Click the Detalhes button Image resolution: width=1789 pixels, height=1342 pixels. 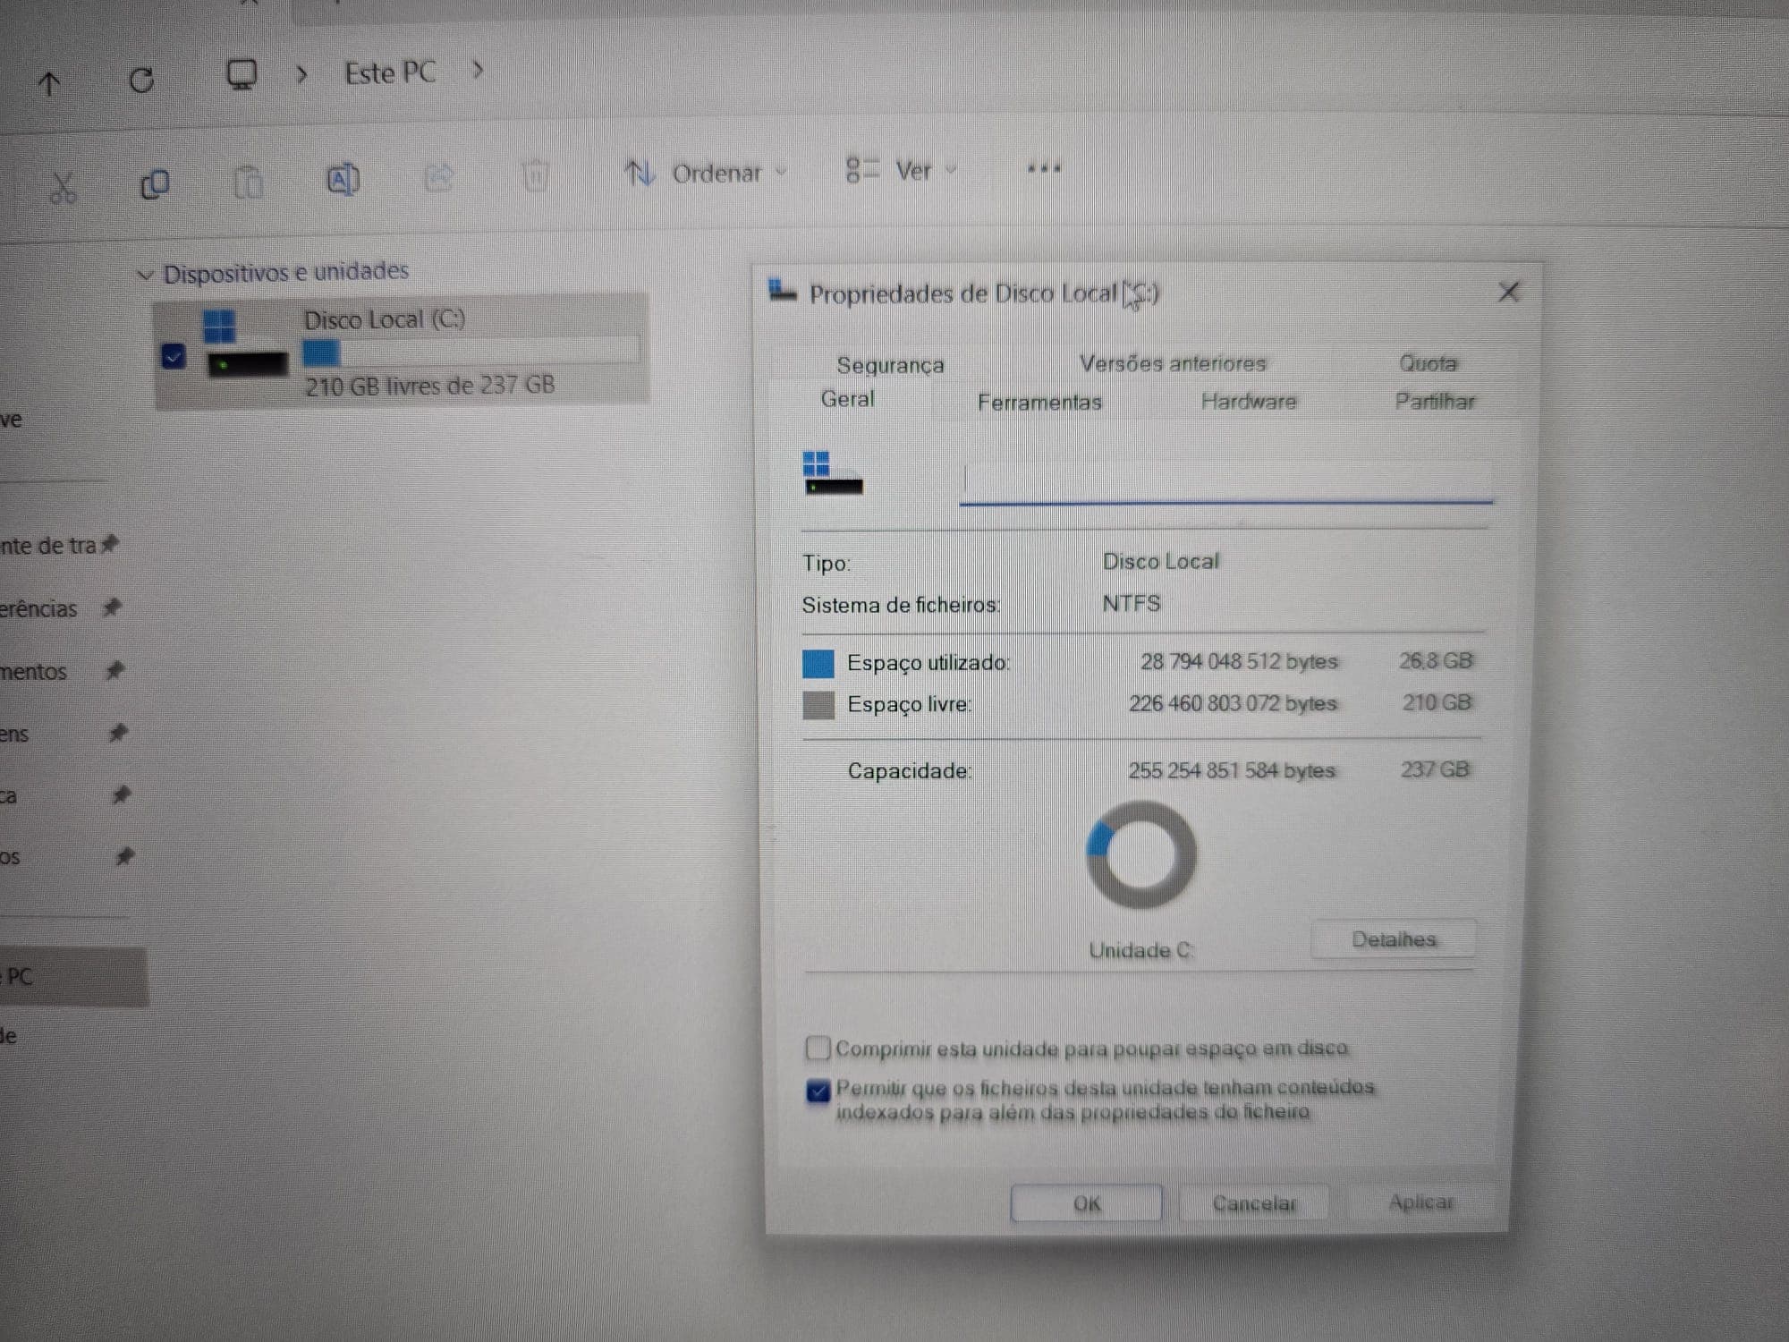click(1393, 939)
